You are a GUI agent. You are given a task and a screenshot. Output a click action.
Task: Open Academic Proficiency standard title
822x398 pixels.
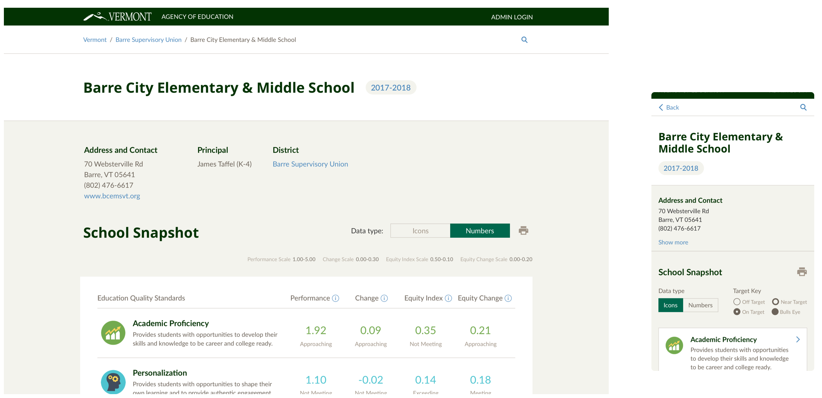[x=171, y=323]
